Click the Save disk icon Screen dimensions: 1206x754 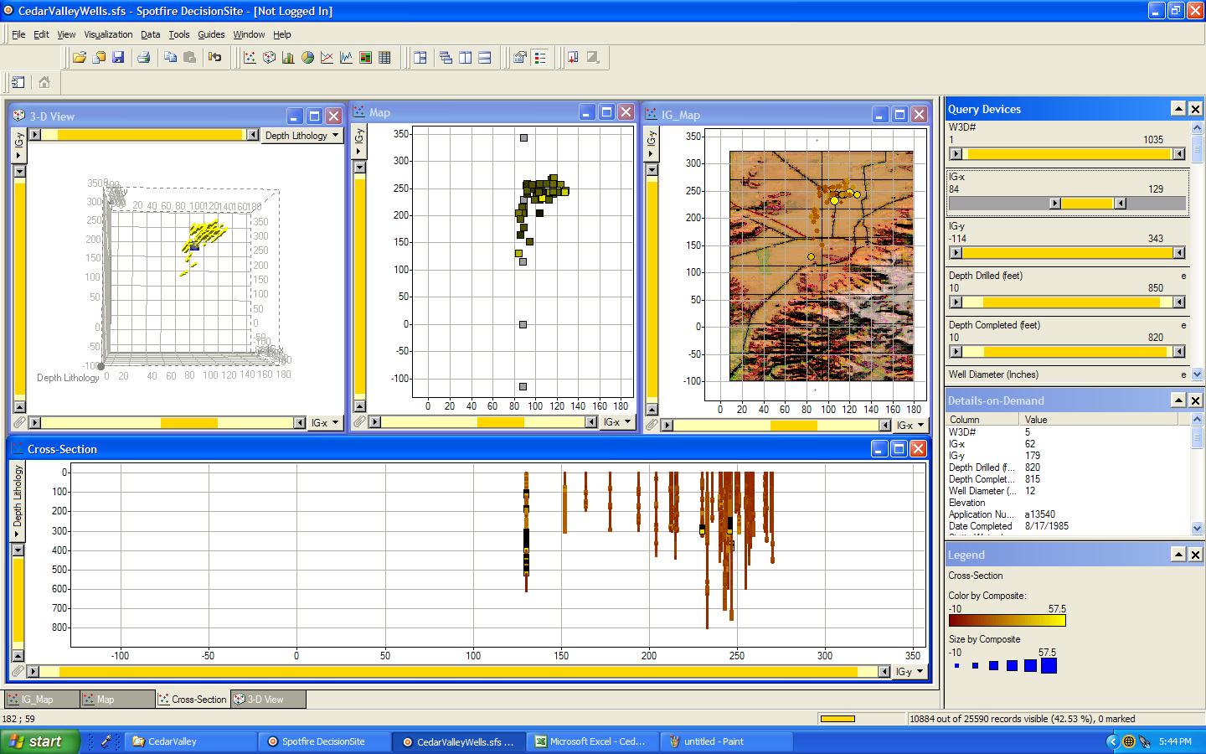click(118, 58)
